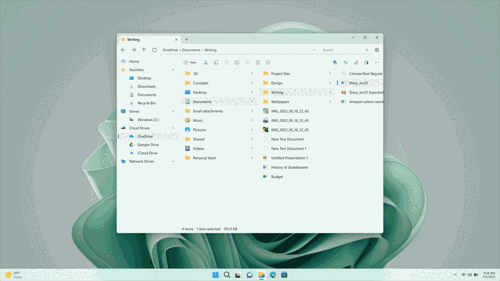
Task: Open Sort options with the arrows icon
Action: pyautogui.click(x=345, y=62)
